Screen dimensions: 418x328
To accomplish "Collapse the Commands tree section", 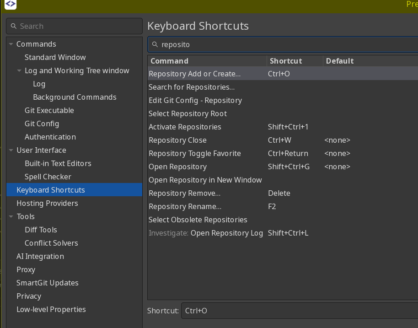I will tap(11, 44).
